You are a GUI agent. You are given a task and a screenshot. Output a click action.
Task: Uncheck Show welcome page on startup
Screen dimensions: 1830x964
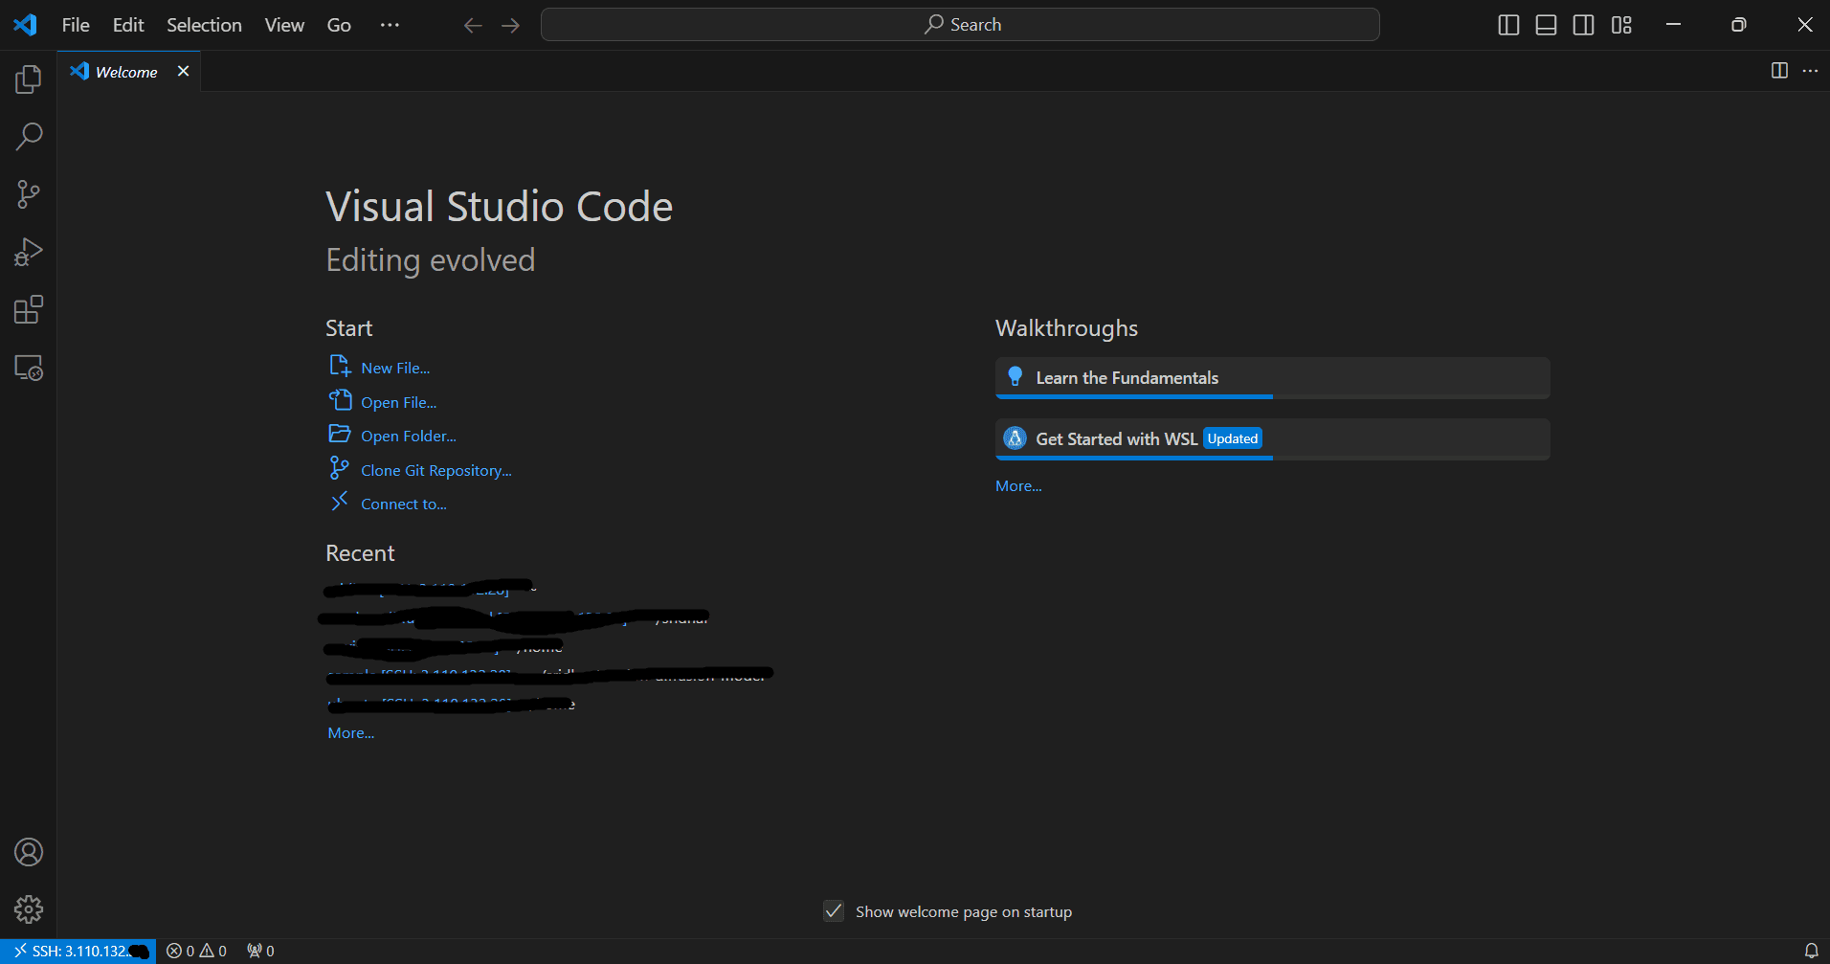pyautogui.click(x=834, y=911)
